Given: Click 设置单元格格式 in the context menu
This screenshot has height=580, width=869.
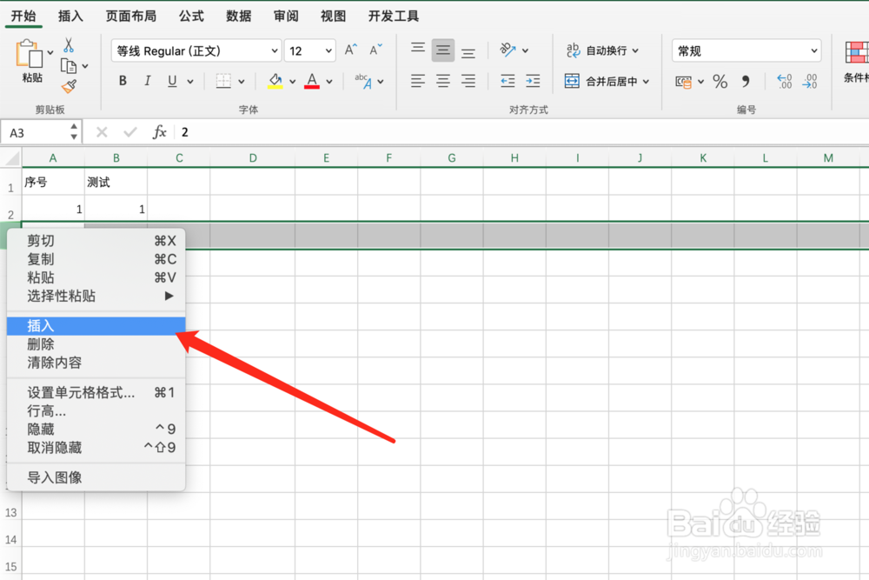Looking at the screenshot, I should point(76,392).
